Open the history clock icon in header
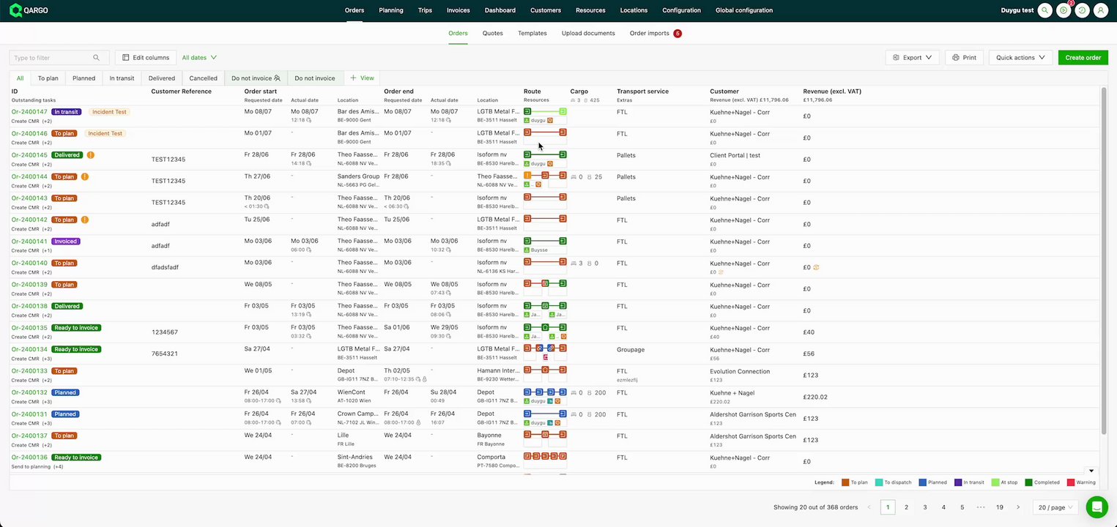The image size is (1117, 527). pyautogui.click(x=1082, y=10)
